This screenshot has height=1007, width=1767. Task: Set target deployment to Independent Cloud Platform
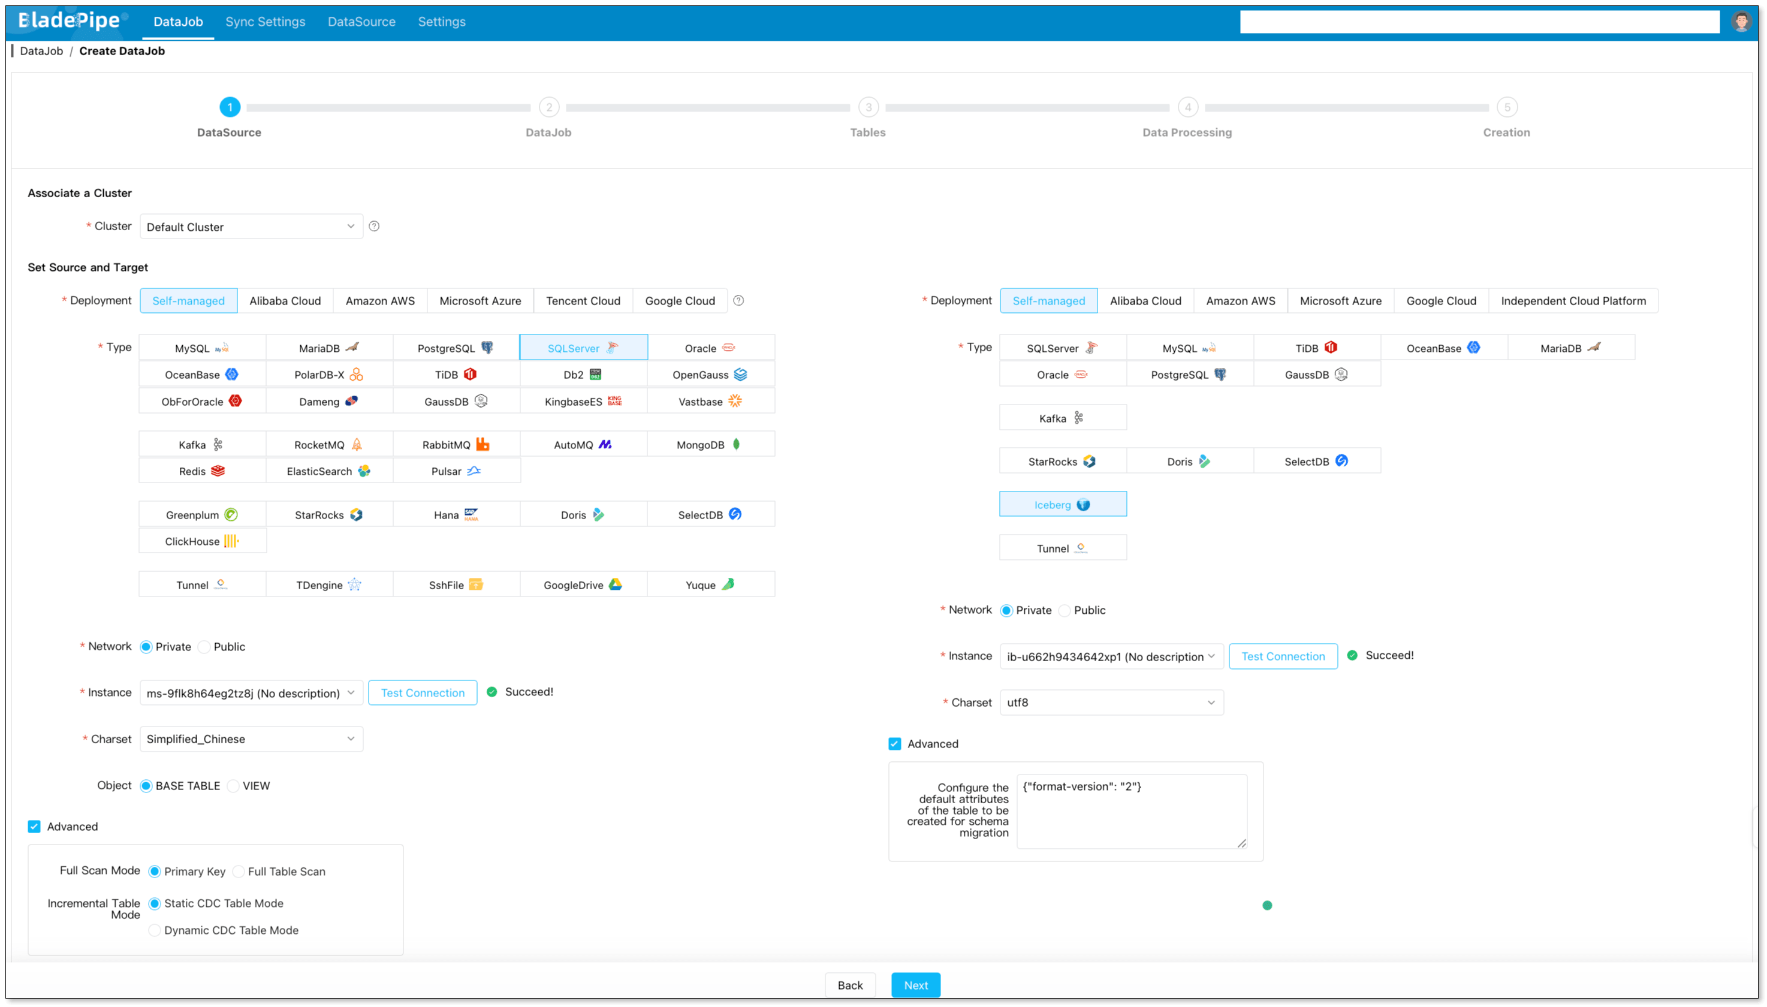point(1573,301)
